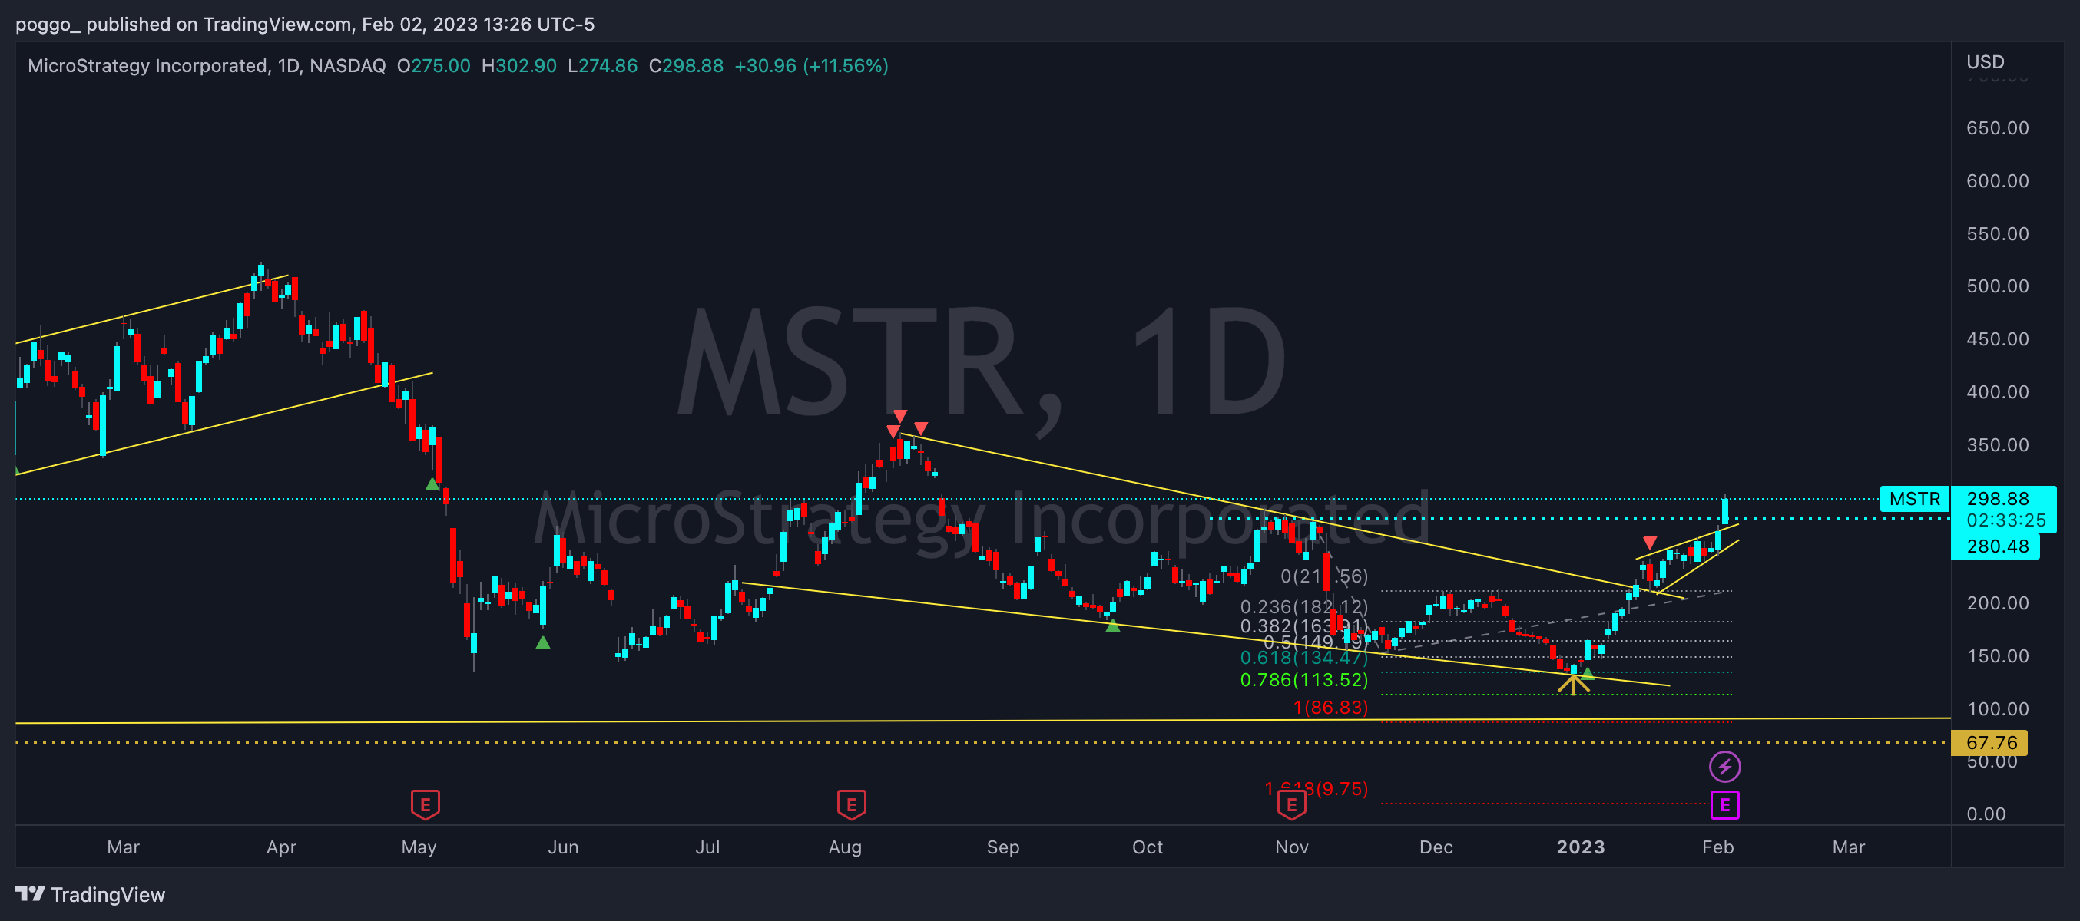Image resolution: width=2080 pixels, height=921 pixels.
Task: Click the 100.00 price axis label
Action: coord(1998,709)
